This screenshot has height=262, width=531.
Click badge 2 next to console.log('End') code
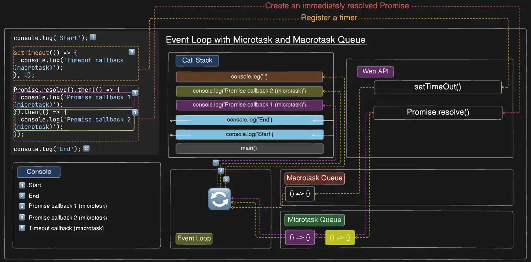click(86, 149)
